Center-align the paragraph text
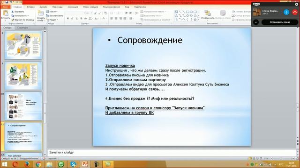This screenshot has height=168, width=300. point(116,18)
